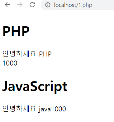The image size is (114, 122).
Task: Click the text '안녕하세요 java1000'
Action: pos(34,109)
